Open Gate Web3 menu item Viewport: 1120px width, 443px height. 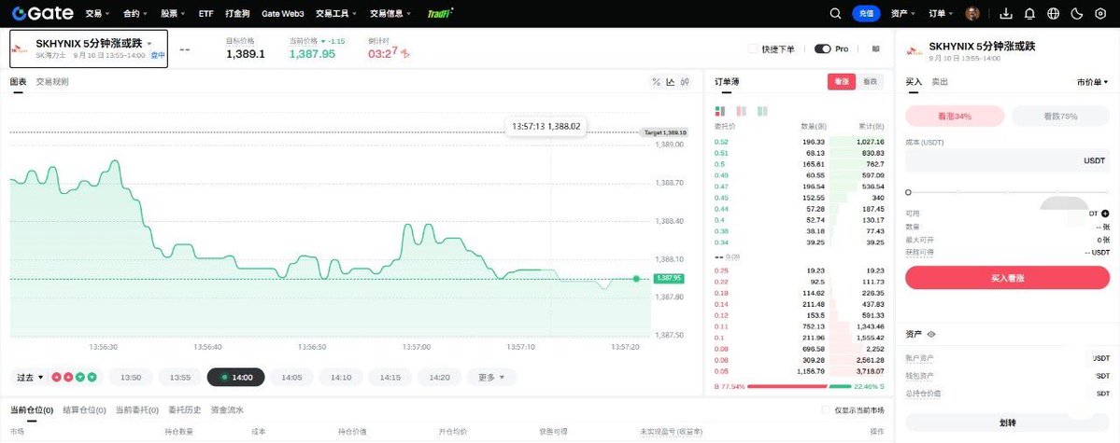coord(282,14)
